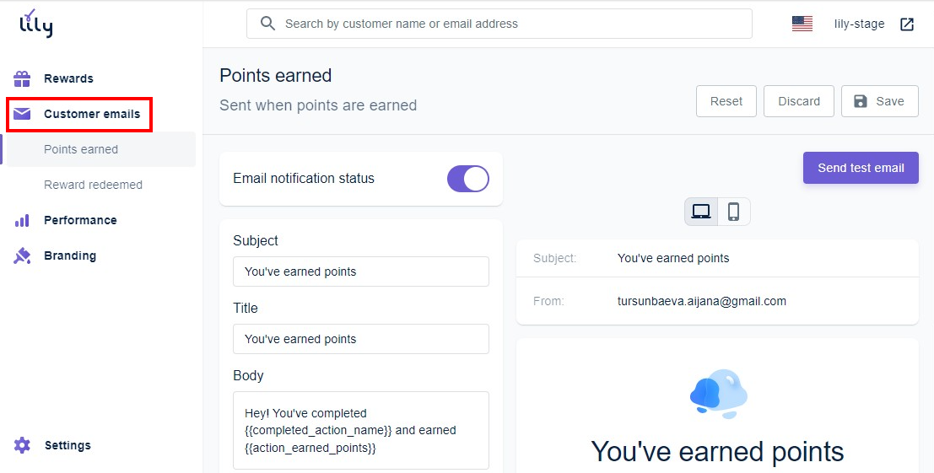This screenshot has height=473, width=934.
Task: Click the Performance bar chart icon
Action: [x=22, y=220]
